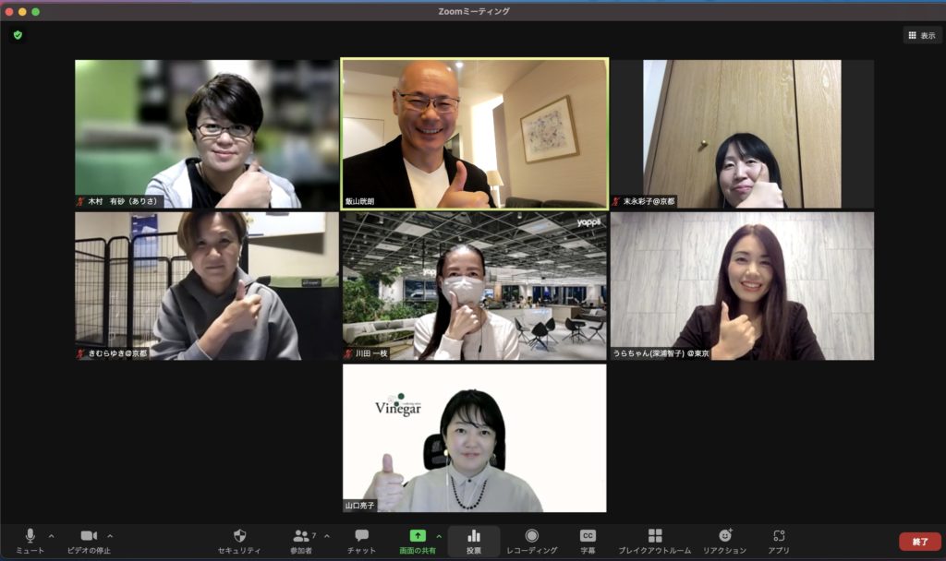Open Reactions (リアクション) emoji picker
The height and width of the screenshot is (561, 946).
tap(724, 540)
